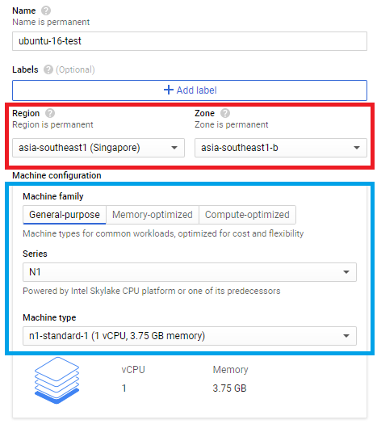Open the Zone dropdown asia-southeast1-b

coord(280,148)
